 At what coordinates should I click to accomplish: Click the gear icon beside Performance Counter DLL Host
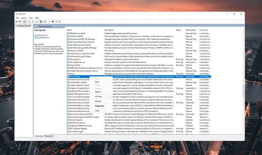coord(68,54)
